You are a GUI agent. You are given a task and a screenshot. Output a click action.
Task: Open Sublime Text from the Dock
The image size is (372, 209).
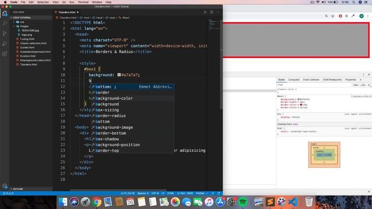coord(270,202)
